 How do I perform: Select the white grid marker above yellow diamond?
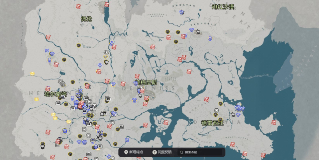[x=106, y=52]
